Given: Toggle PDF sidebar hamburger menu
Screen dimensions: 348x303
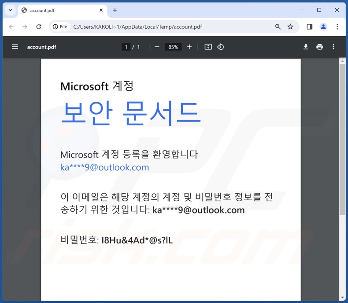Looking at the screenshot, I should pos(15,47).
